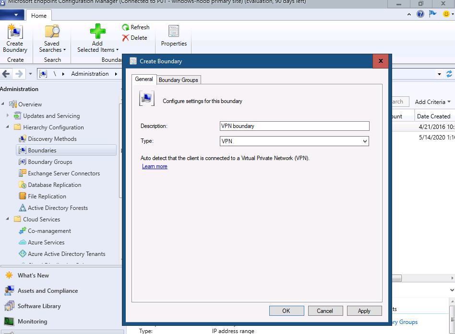
Task: Open Saved Searches in the ribbon
Action: pos(52,38)
